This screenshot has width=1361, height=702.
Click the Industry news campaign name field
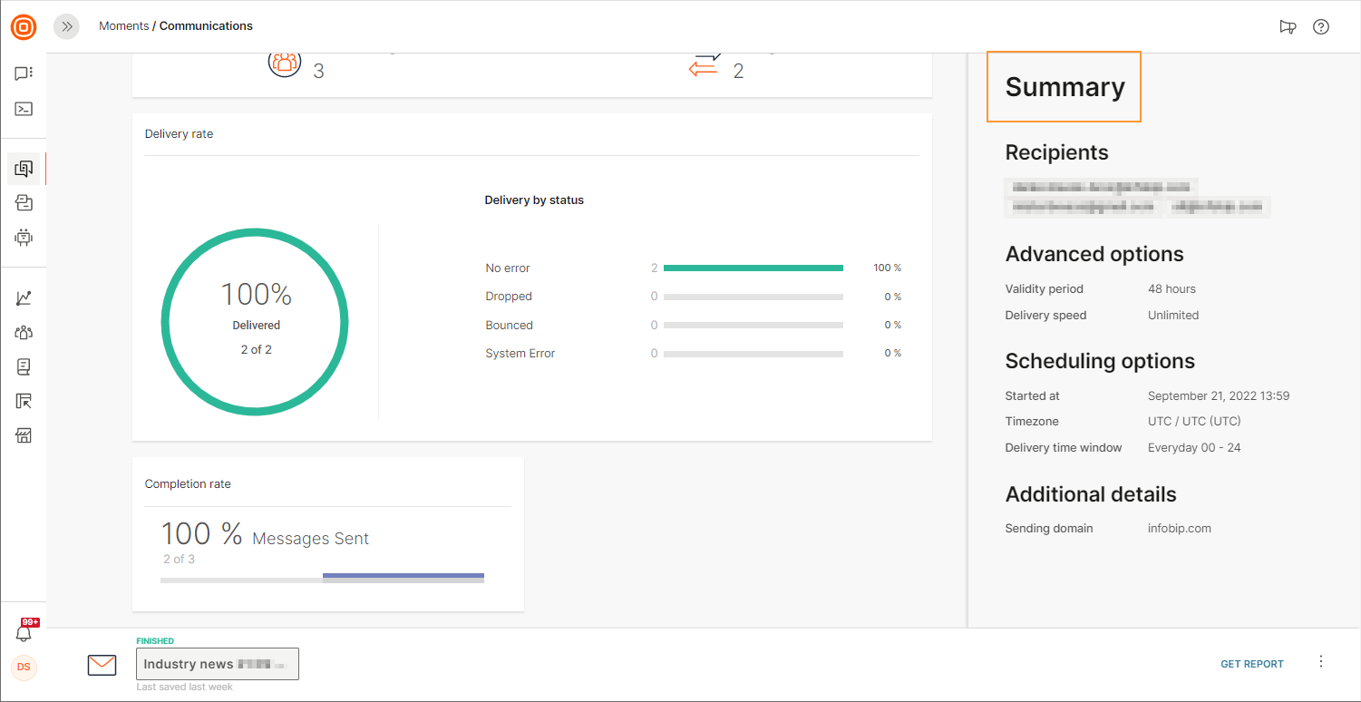pos(218,664)
